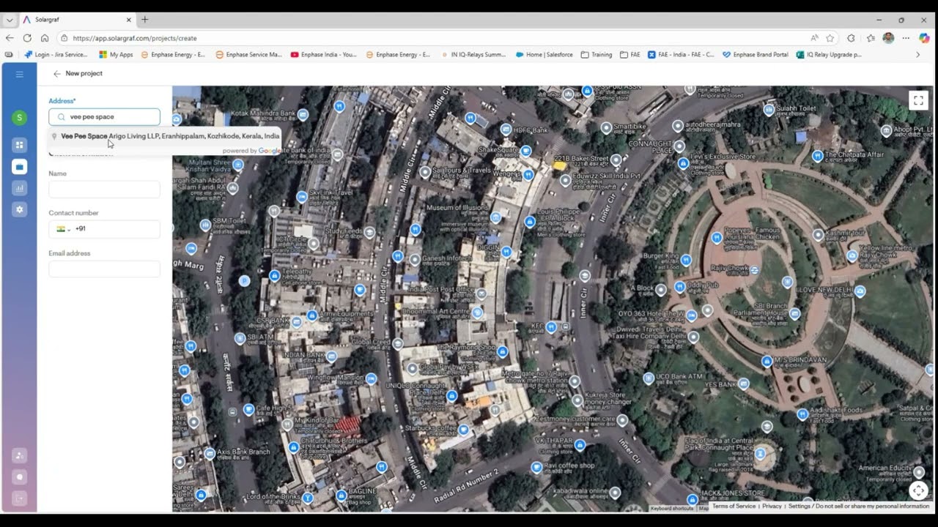Image resolution: width=938 pixels, height=527 pixels.
Task: Click the read aloud icon in address bar
Action: (x=814, y=38)
